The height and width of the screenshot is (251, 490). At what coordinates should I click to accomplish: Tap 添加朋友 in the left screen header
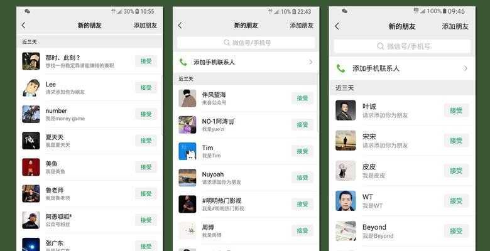pyautogui.click(x=145, y=25)
